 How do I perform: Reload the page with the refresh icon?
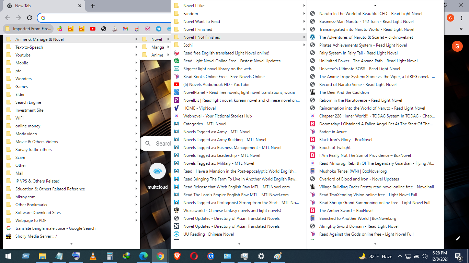pos(30,18)
